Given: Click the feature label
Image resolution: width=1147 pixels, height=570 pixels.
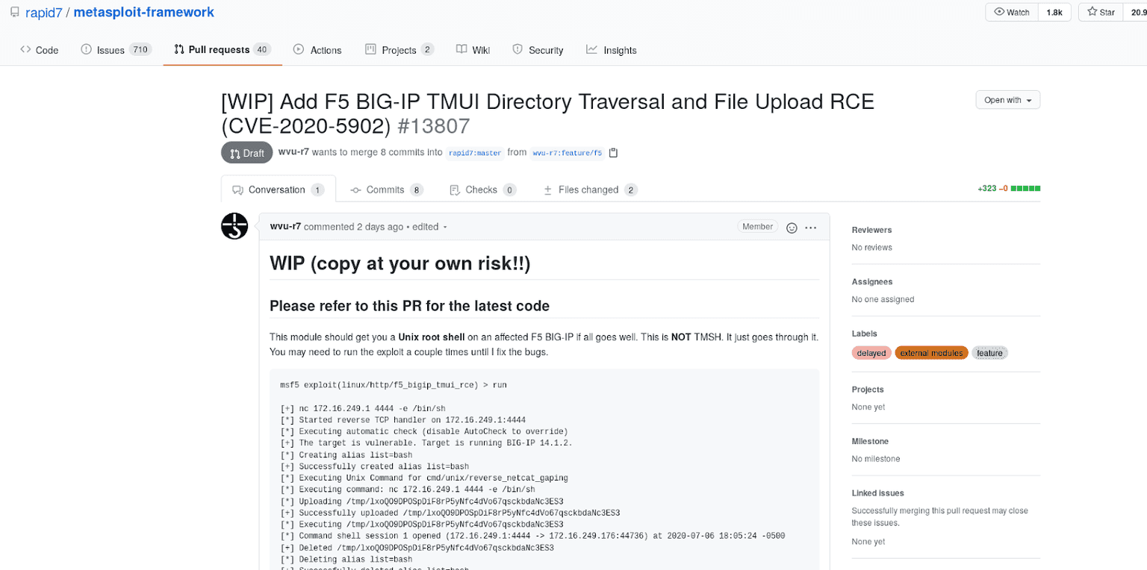Looking at the screenshot, I should (989, 353).
